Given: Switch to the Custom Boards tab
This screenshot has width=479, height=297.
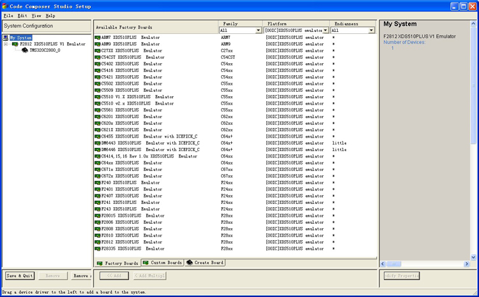Looking at the screenshot, I should click(162, 263).
